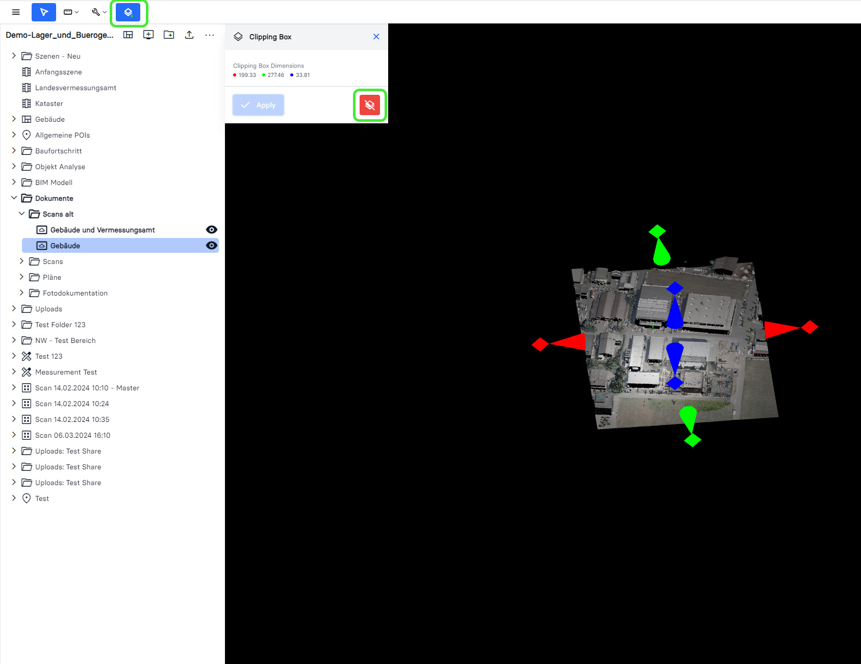Image resolution: width=861 pixels, height=664 pixels.
Task: Open the wrench tools dropdown
Action: [99, 12]
